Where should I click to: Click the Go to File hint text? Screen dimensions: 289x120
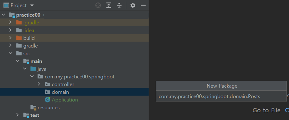click(266, 110)
